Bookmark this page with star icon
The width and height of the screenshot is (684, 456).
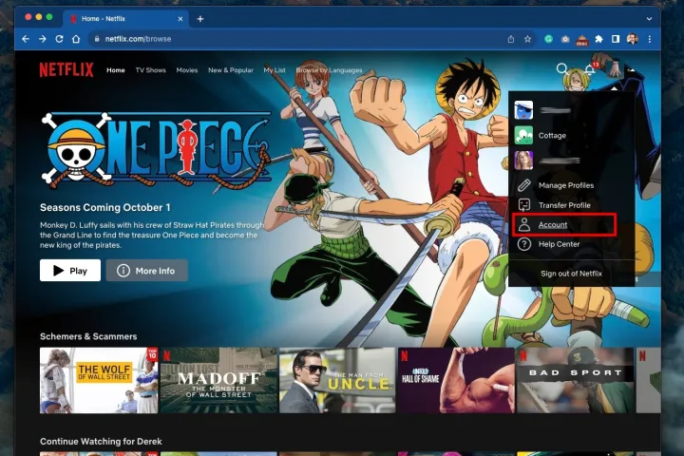tap(527, 39)
